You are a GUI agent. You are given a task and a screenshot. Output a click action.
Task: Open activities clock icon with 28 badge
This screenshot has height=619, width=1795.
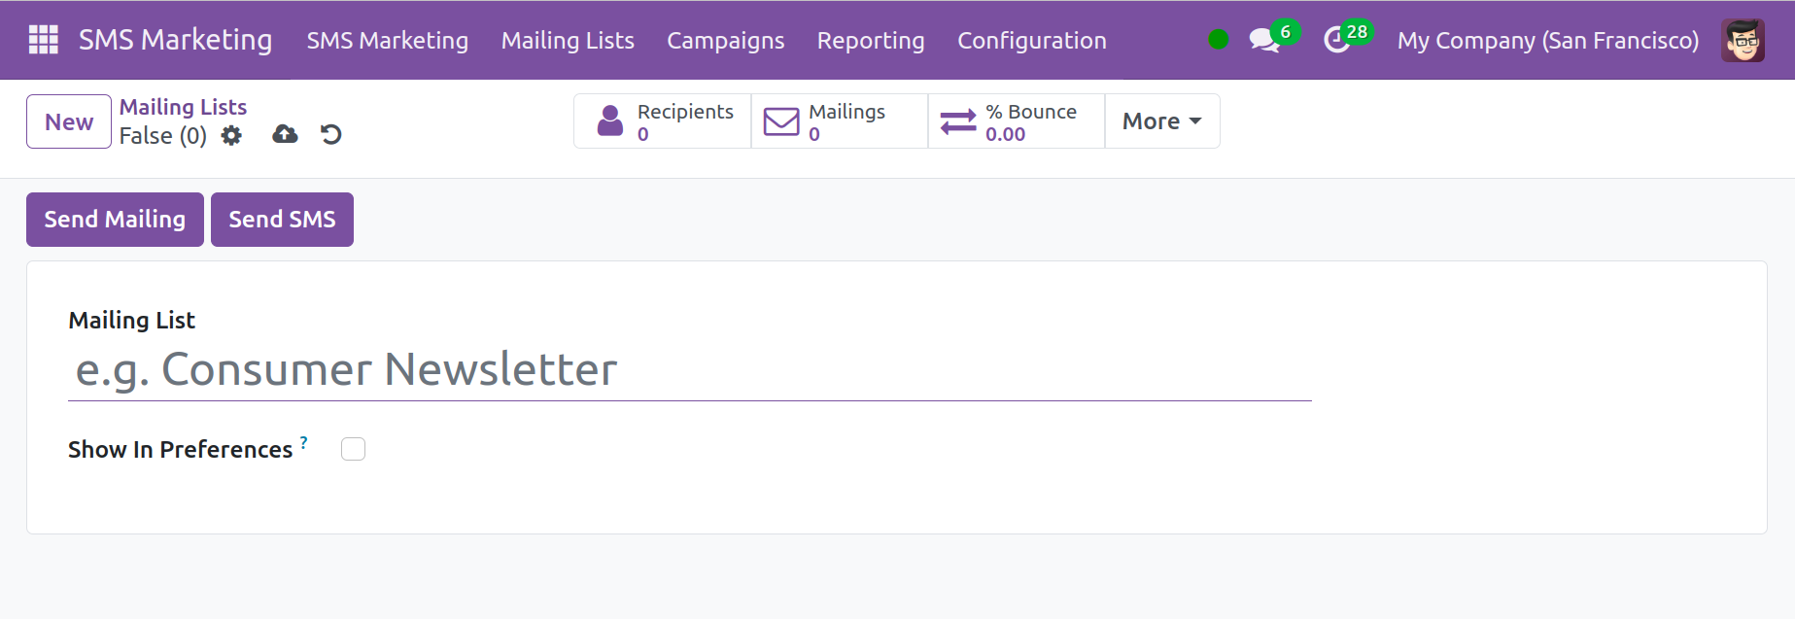pos(1337,40)
